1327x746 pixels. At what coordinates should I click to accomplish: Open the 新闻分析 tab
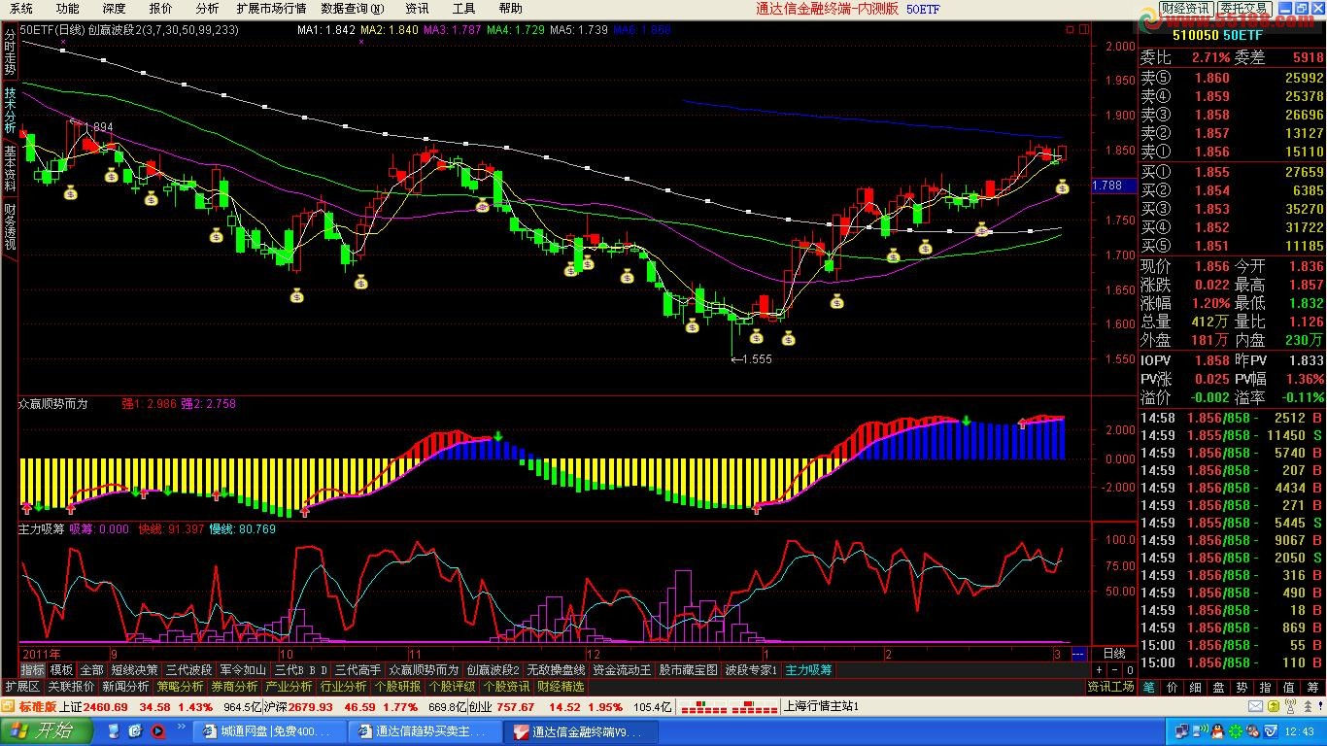pyautogui.click(x=125, y=687)
